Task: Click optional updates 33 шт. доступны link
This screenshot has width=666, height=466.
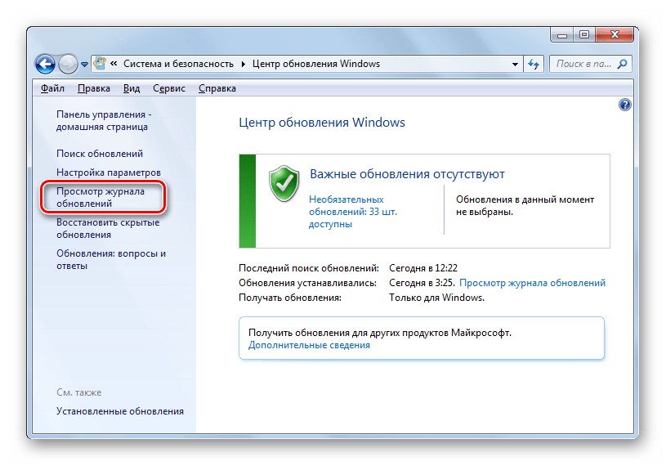Action: point(352,212)
